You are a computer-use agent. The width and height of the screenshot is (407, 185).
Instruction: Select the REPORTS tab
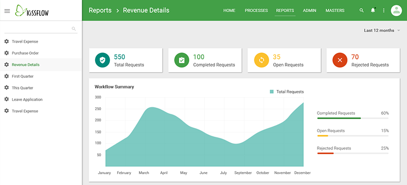click(285, 11)
